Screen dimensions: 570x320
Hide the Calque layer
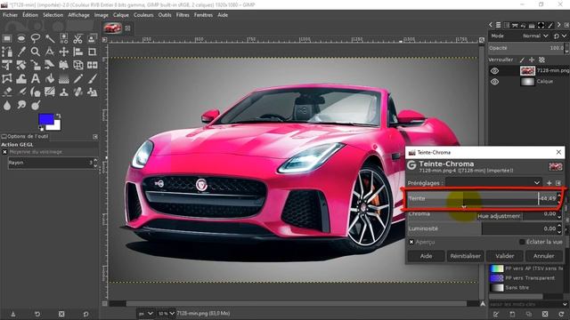click(x=495, y=82)
